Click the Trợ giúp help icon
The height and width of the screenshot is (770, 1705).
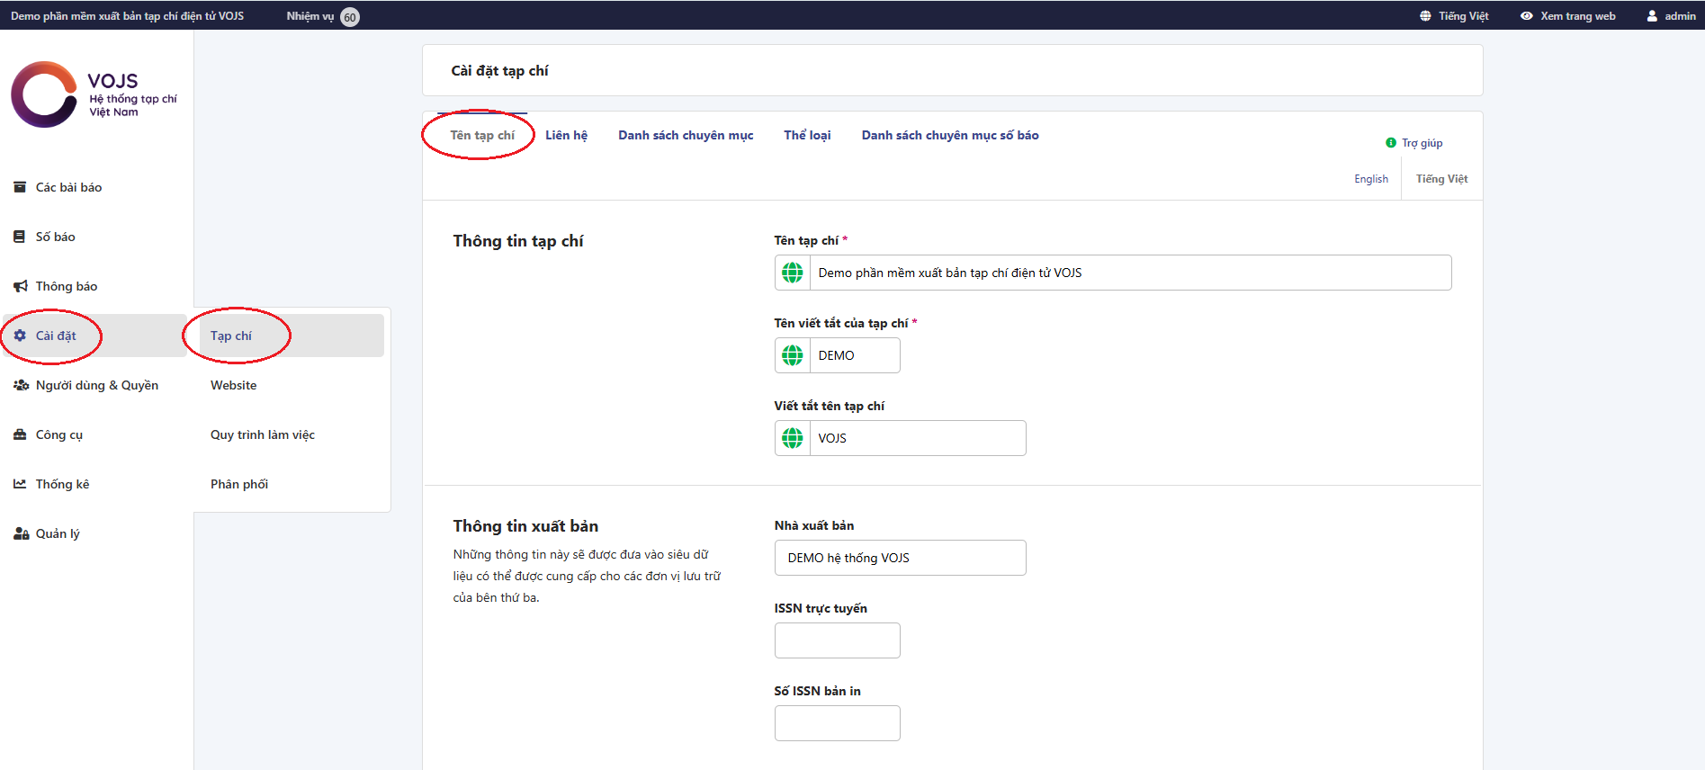click(1391, 143)
